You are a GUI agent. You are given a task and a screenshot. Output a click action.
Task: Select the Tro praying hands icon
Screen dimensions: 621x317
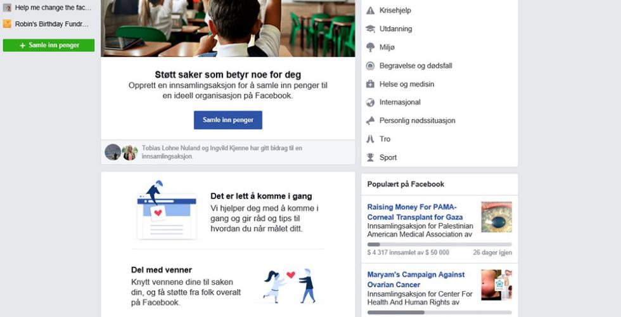[x=370, y=139]
